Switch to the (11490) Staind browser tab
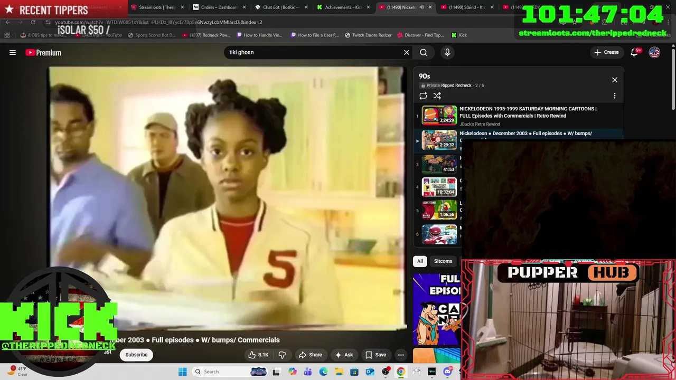The width and height of the screenshot is (676, 380). pyautogui.click(x=467, y=7)
